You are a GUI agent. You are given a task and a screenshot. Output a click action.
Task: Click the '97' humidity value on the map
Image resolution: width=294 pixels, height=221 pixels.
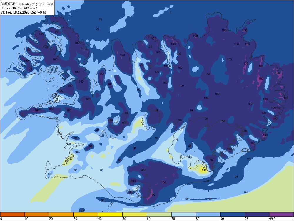98,130
